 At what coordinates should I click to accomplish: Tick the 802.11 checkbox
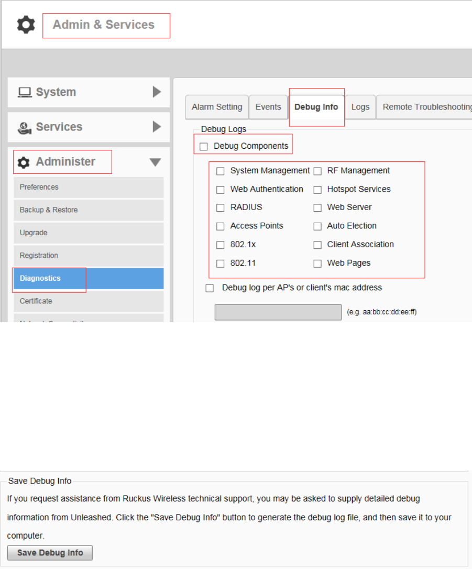click(220, 264)
